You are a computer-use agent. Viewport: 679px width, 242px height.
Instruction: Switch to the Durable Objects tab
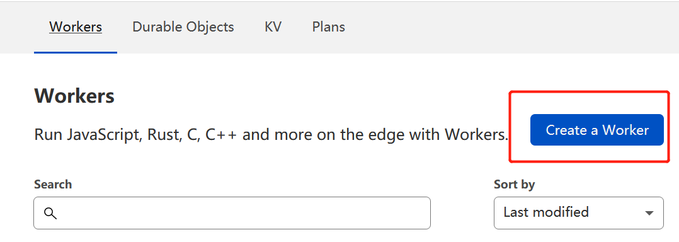(x=183, y=27)
